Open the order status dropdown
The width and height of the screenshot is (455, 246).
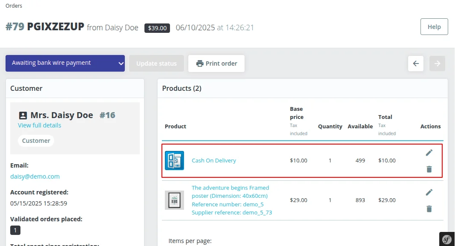(x=65, y=63)
